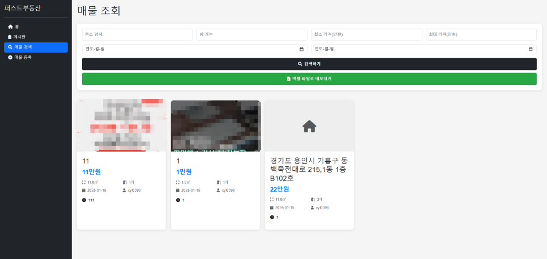547x259 pixels.
Task: Click the info icon beside 111
Action: [84, 200]
